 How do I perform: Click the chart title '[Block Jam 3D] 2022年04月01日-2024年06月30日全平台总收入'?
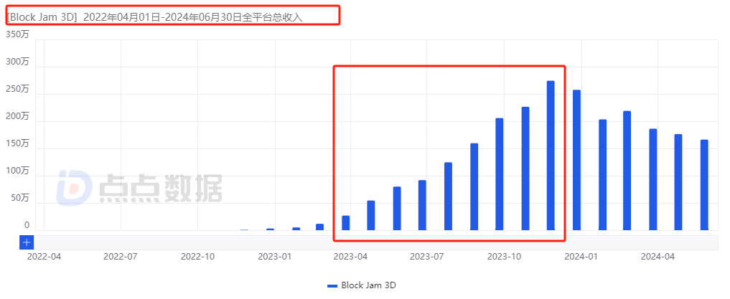154,17
